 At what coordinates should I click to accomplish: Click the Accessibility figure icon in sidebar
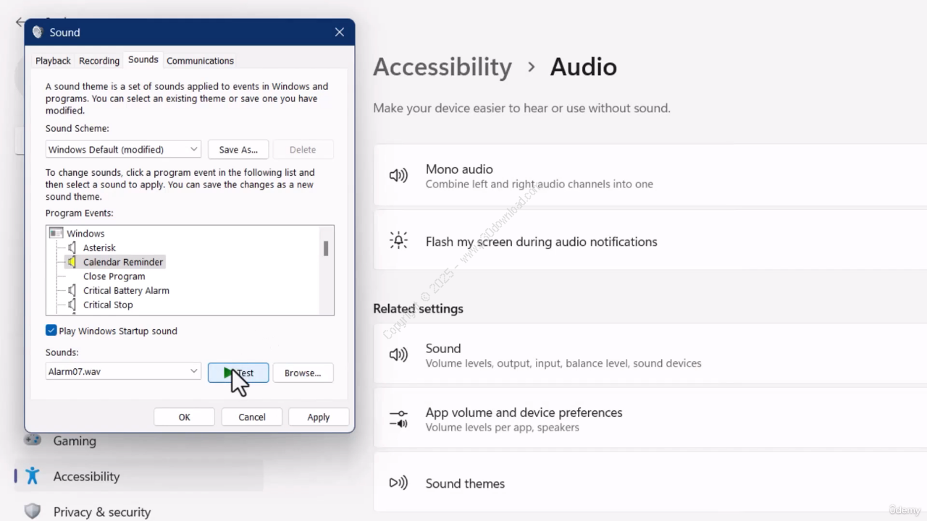click(33, 476)
